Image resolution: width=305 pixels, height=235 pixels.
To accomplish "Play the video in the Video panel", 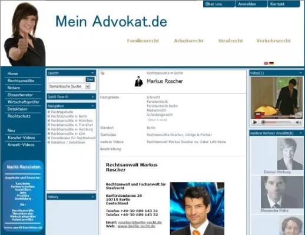I will (x=255, y=122).
